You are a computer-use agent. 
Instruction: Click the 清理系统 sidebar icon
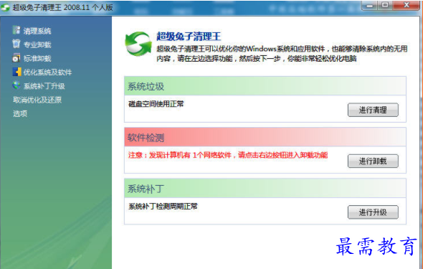[16, 30]
